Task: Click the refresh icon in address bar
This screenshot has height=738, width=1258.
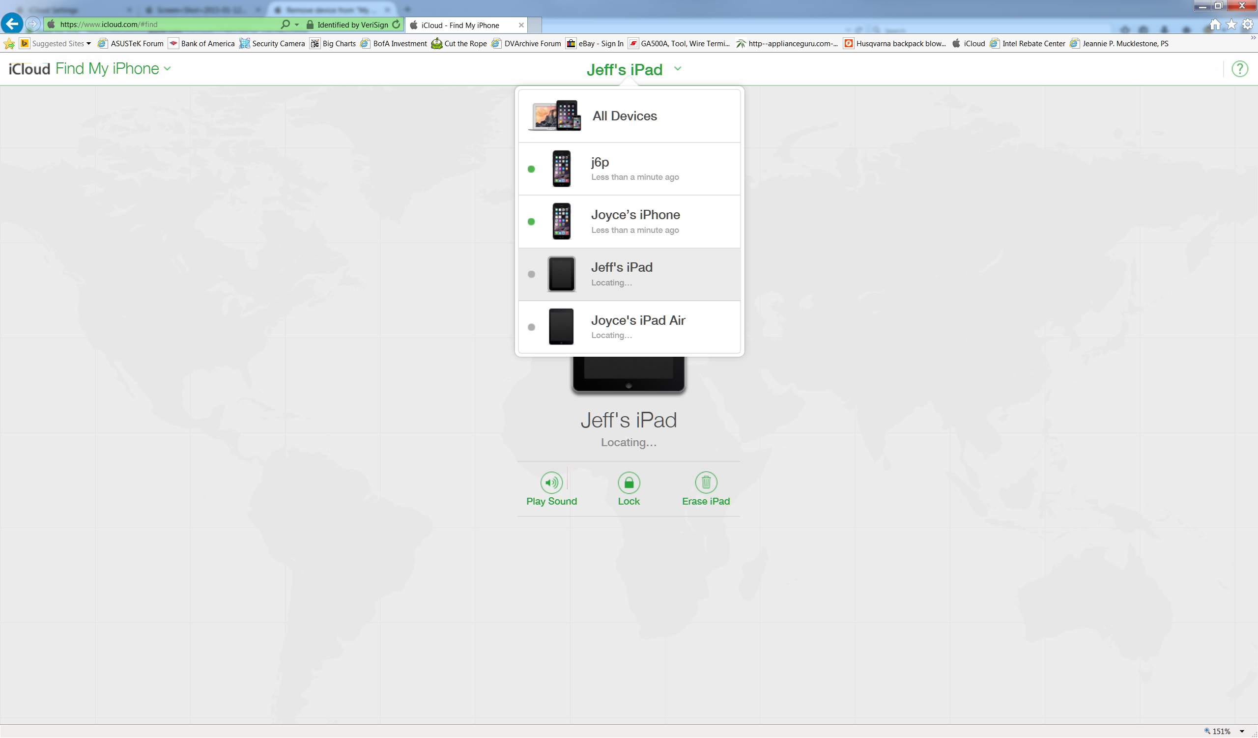Action: [x=396, y=25]
